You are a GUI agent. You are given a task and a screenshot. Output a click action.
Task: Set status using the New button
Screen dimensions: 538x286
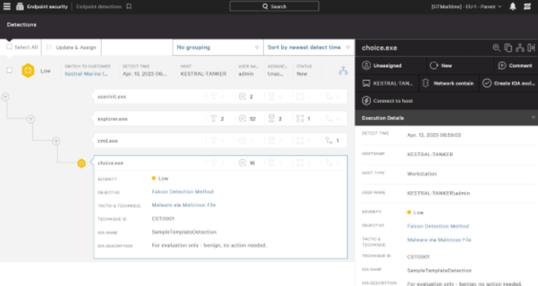pyautogui.click(x=460, y=66)
